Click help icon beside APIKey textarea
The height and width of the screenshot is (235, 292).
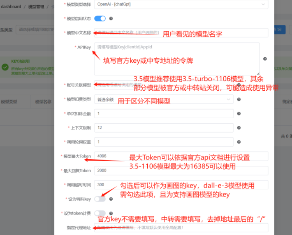(x=265, y=59)
